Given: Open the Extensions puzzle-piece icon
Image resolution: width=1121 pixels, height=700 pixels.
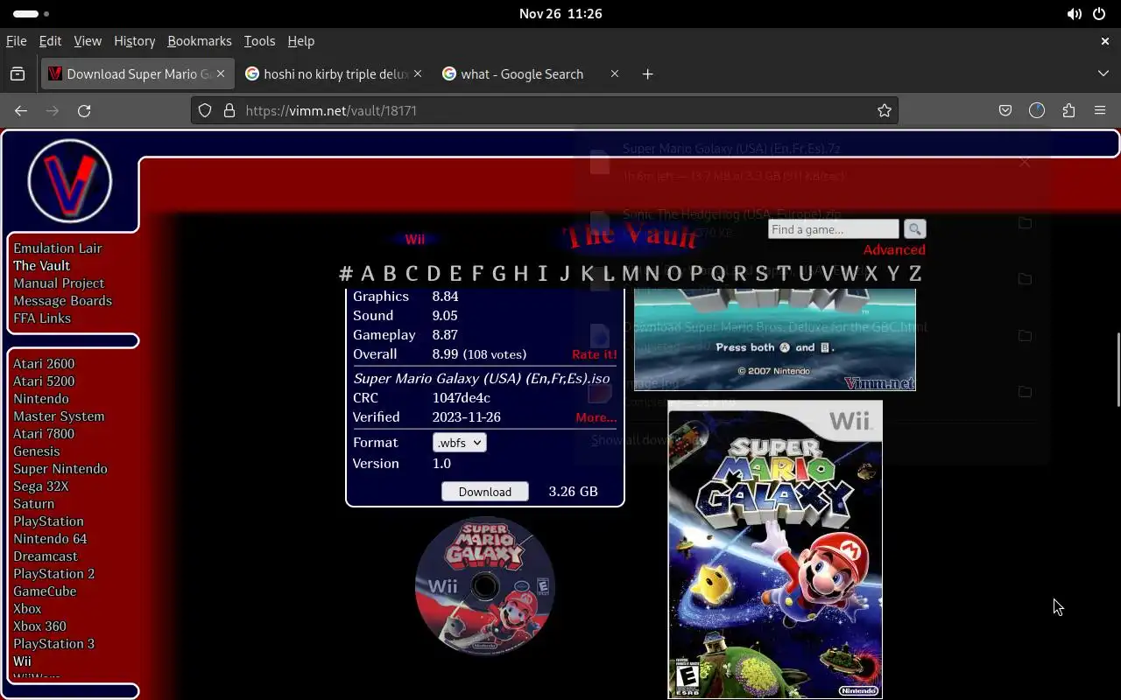Looking at the screenshot, I should click(x=1068, y=110).
